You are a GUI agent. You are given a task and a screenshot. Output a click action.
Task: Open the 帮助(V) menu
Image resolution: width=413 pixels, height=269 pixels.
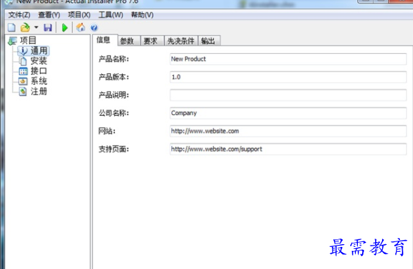[x=142, y=14]
